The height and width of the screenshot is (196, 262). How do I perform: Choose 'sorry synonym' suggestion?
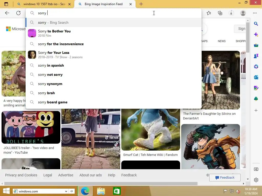114,84
